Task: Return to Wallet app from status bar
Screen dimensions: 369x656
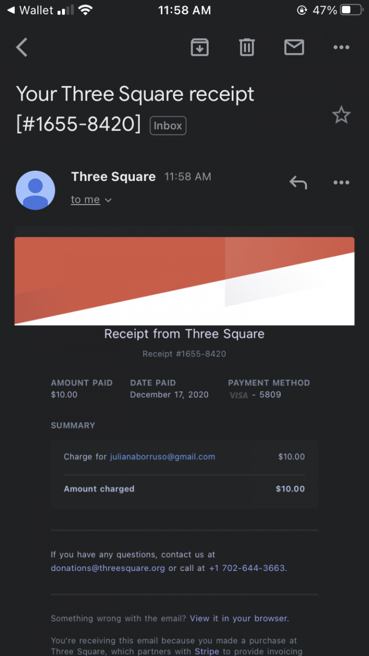Action: [x=30, y=10]
